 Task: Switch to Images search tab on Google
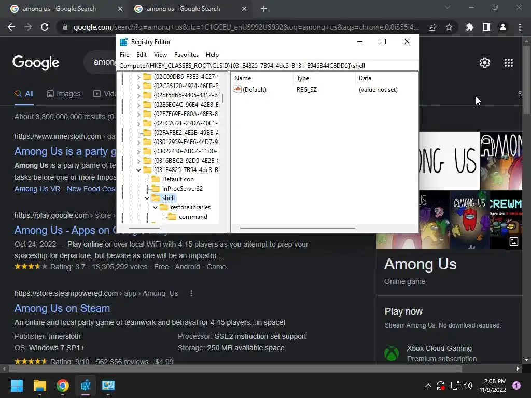pyautogui.click(x=63, y=94)
